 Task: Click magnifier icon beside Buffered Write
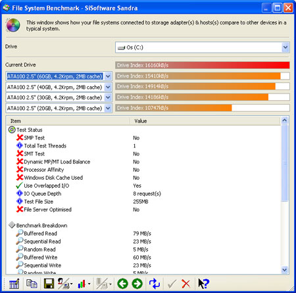(x=20, y=257)
